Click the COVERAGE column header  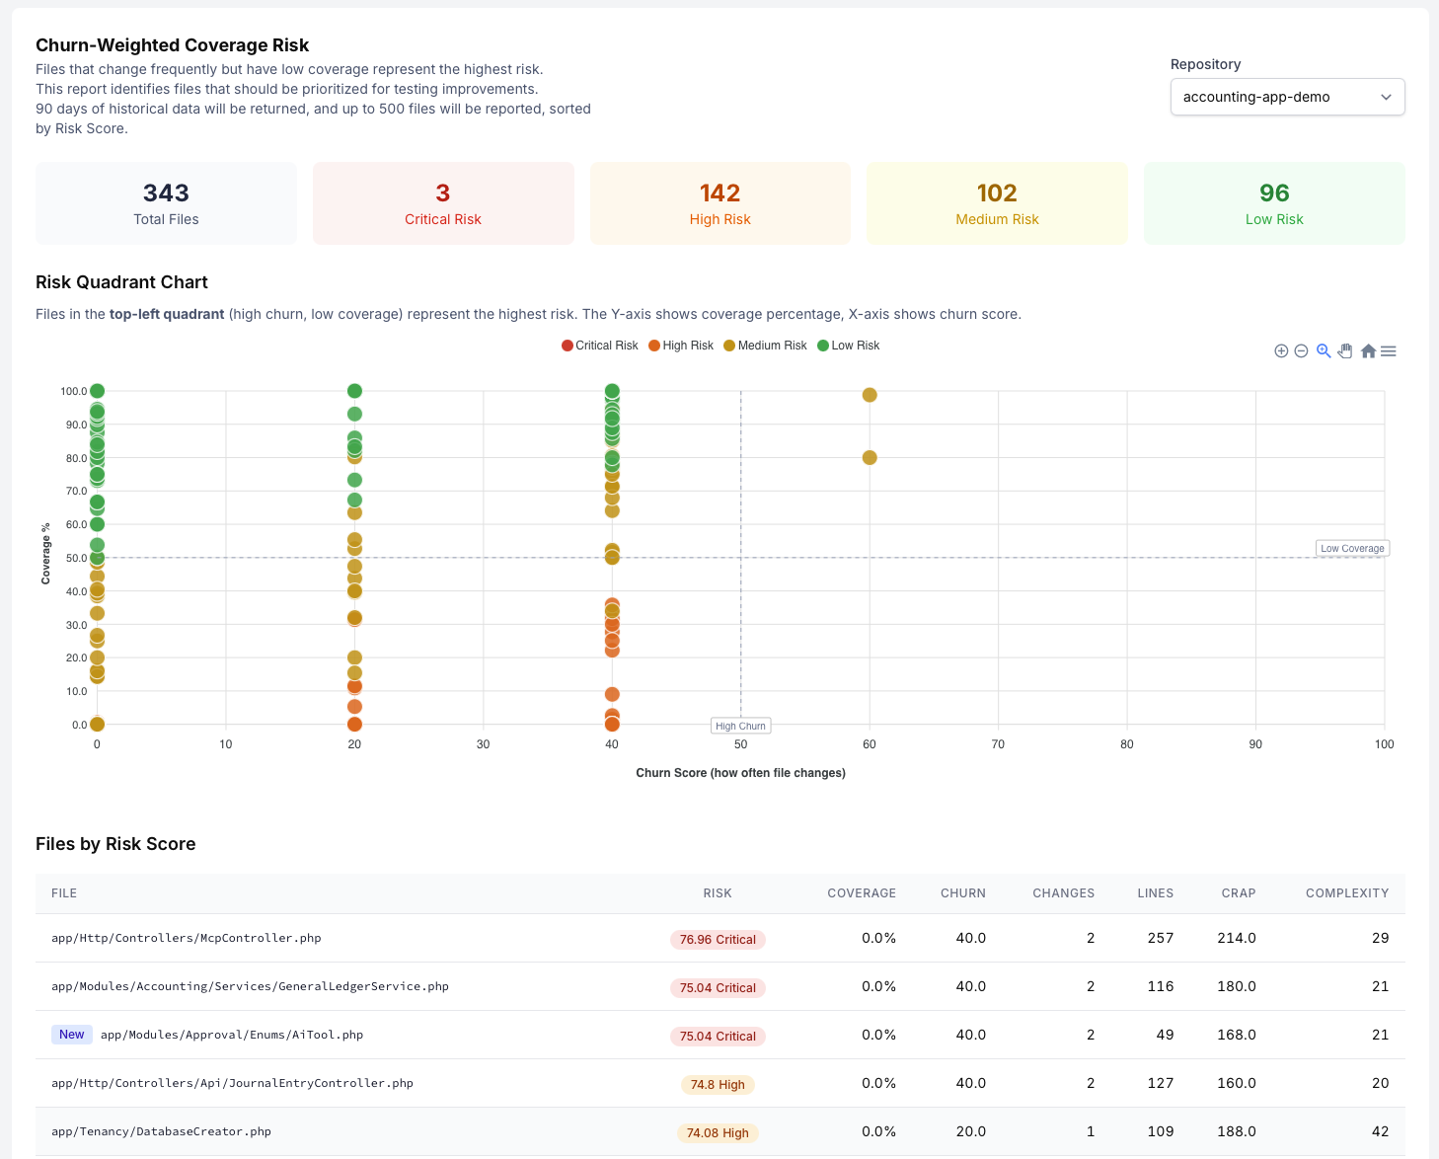click(x=861, y=893)
